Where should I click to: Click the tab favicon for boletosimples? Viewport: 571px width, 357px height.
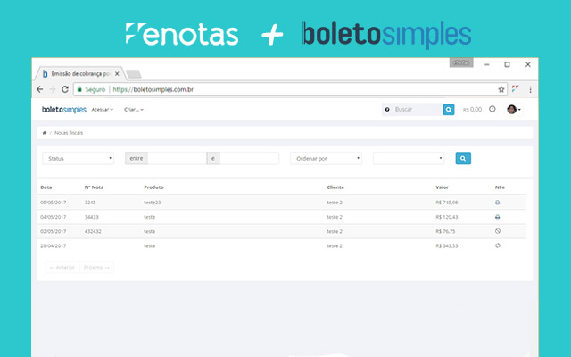point(46,74)
